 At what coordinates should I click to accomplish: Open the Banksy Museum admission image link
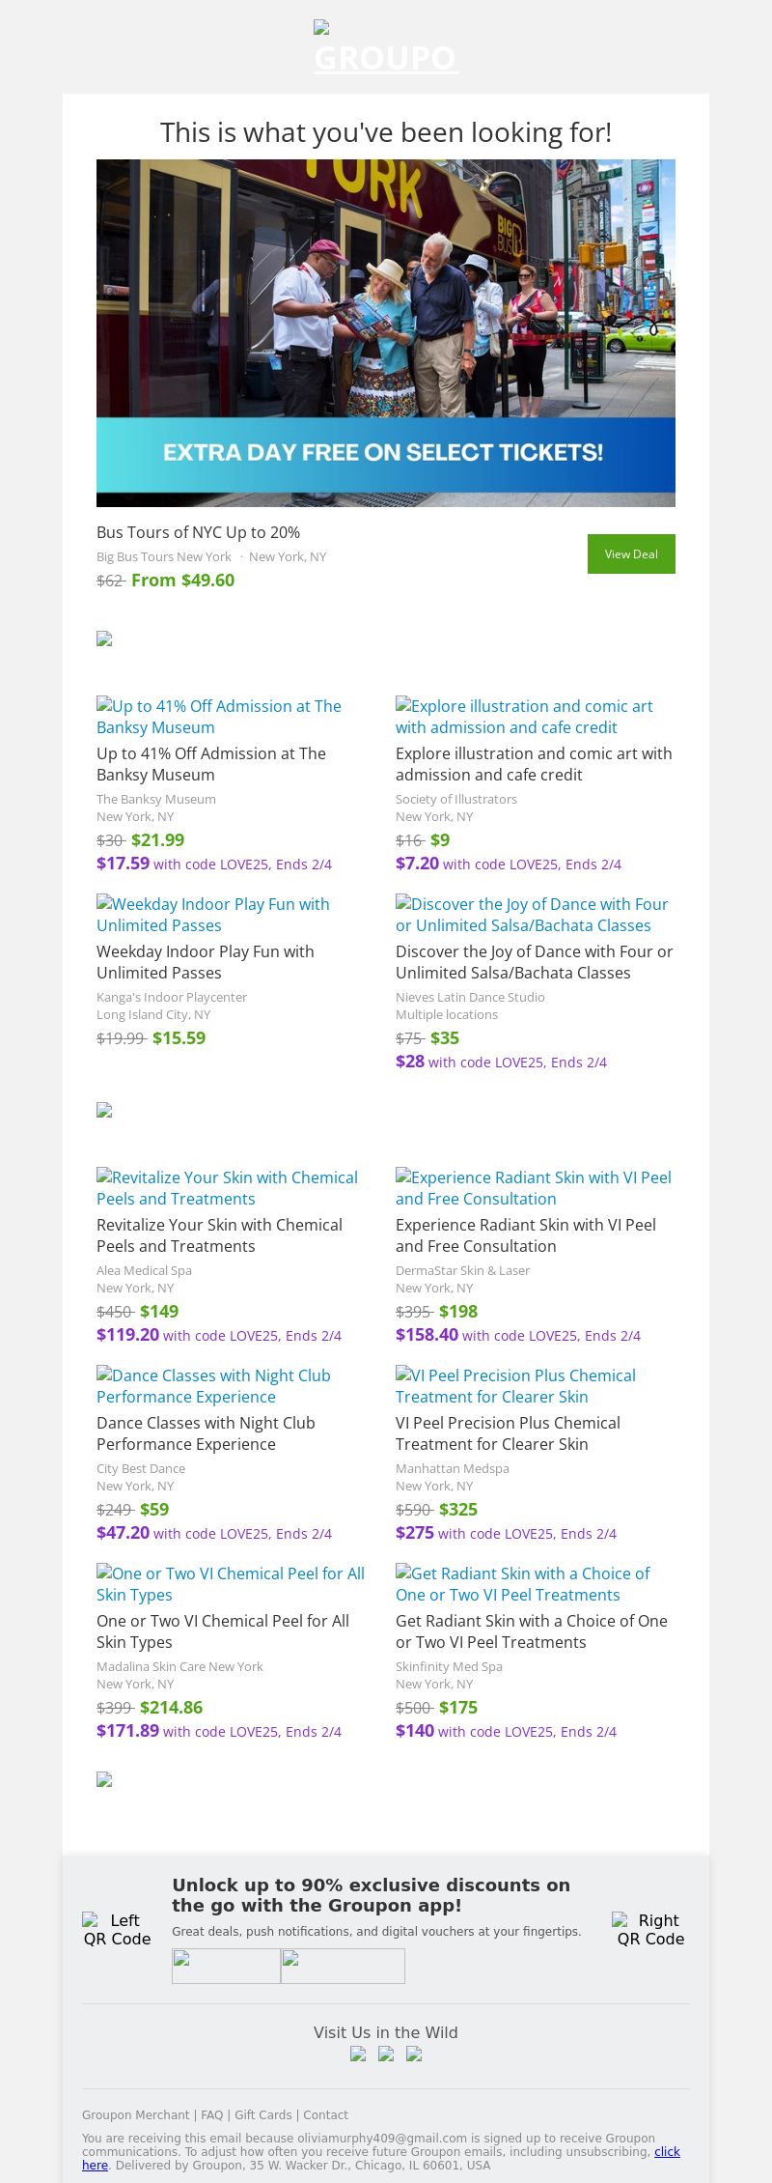(x=219, y=717)
